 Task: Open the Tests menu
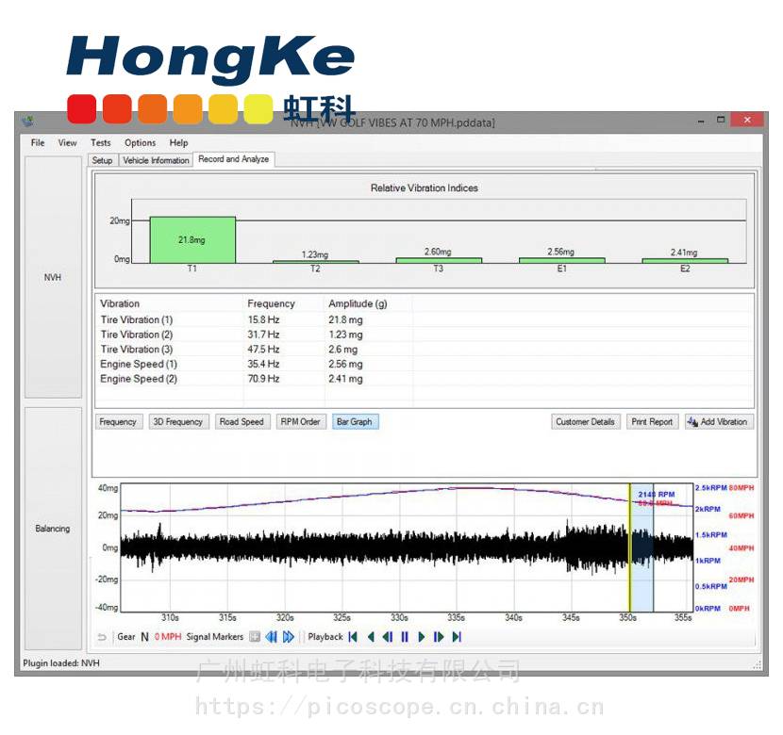tap(100, 142)
